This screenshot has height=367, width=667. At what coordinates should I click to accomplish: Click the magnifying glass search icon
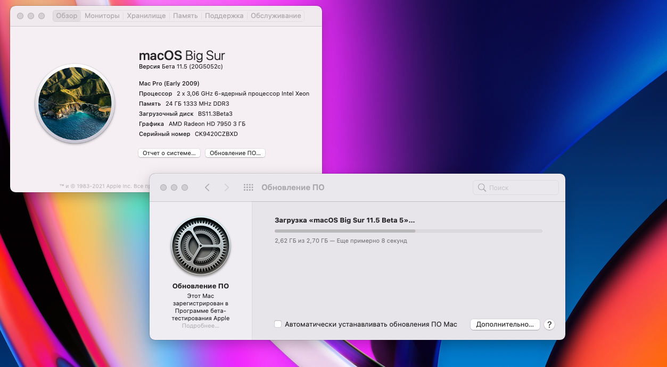482,187
